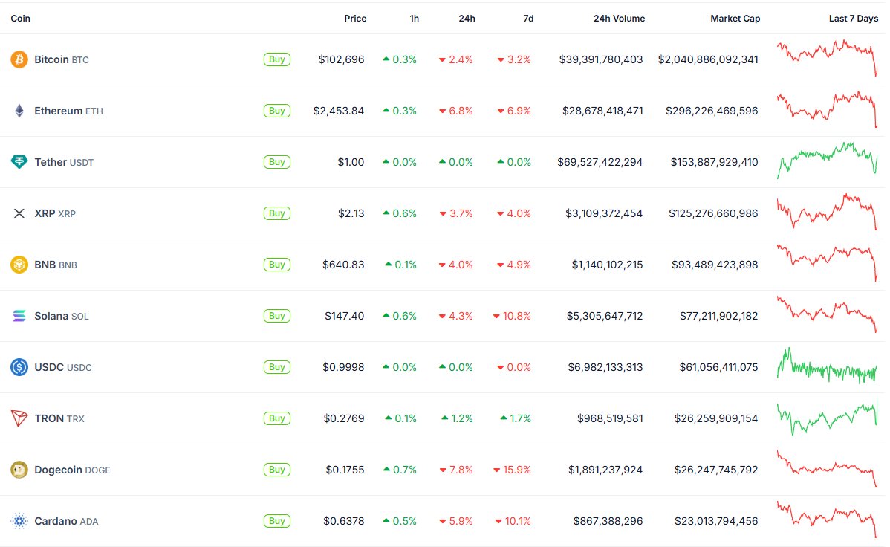Sort by 24h Volume column header
Viewport: 890px width, 547px height.
coord(620,18)
